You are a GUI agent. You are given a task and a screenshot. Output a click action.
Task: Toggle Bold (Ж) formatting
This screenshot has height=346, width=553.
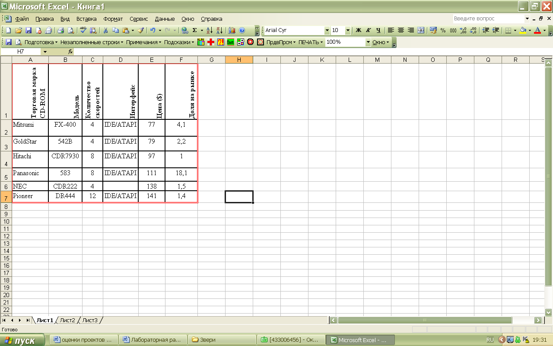tap(358, 30)
